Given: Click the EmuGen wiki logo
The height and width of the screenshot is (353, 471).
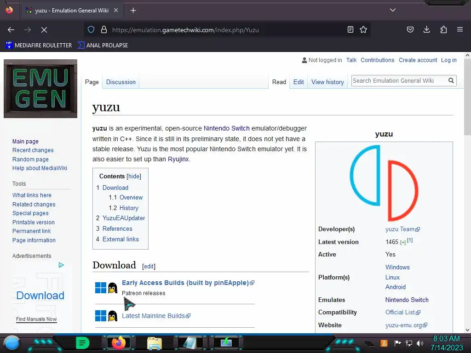Looking at the screenshot, I should pos(40,89).
